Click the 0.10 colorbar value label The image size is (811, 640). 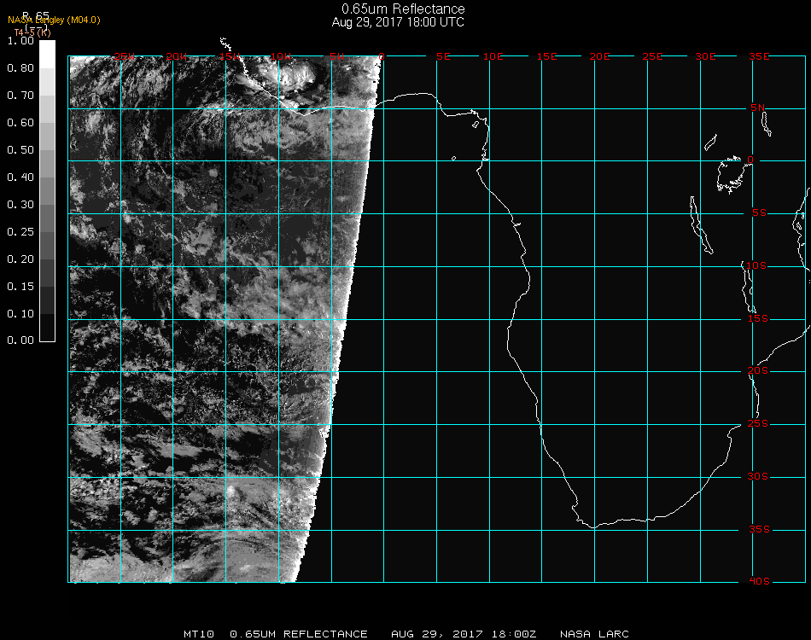(x=20, y=314)
